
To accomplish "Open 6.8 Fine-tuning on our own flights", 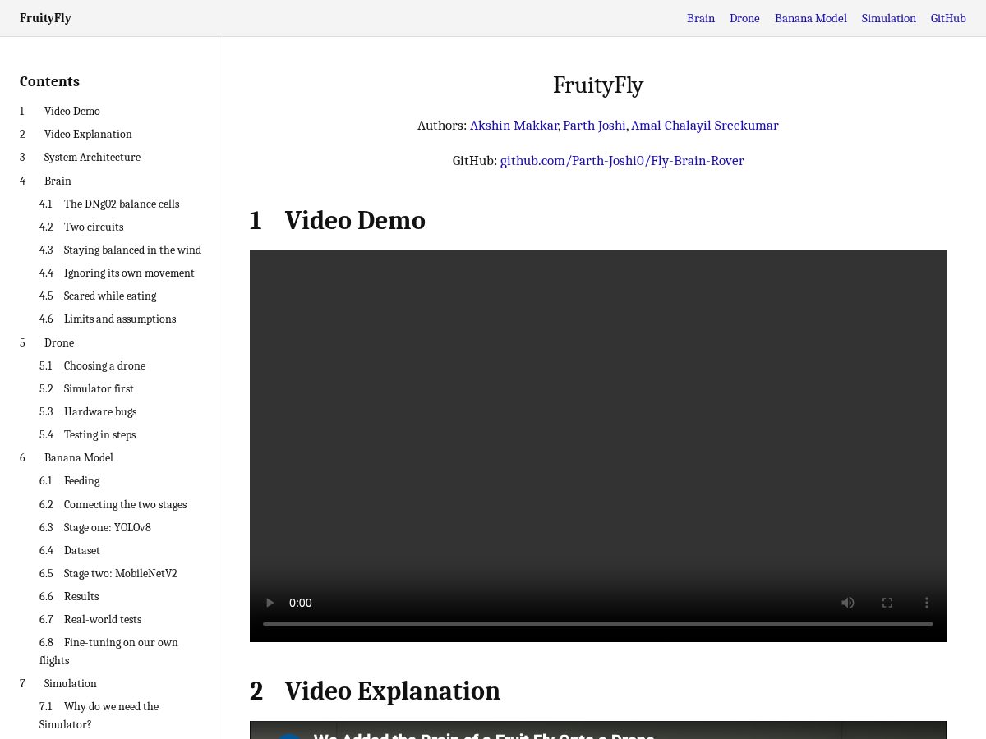I will click(108, 651).
